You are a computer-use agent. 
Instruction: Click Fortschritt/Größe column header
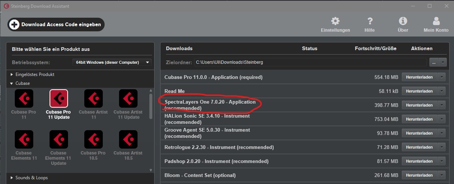pos(376,48)
